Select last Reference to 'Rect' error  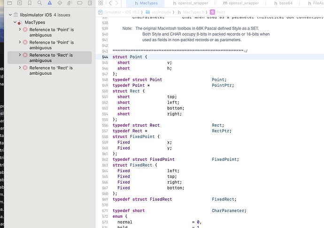pos(51,70)
